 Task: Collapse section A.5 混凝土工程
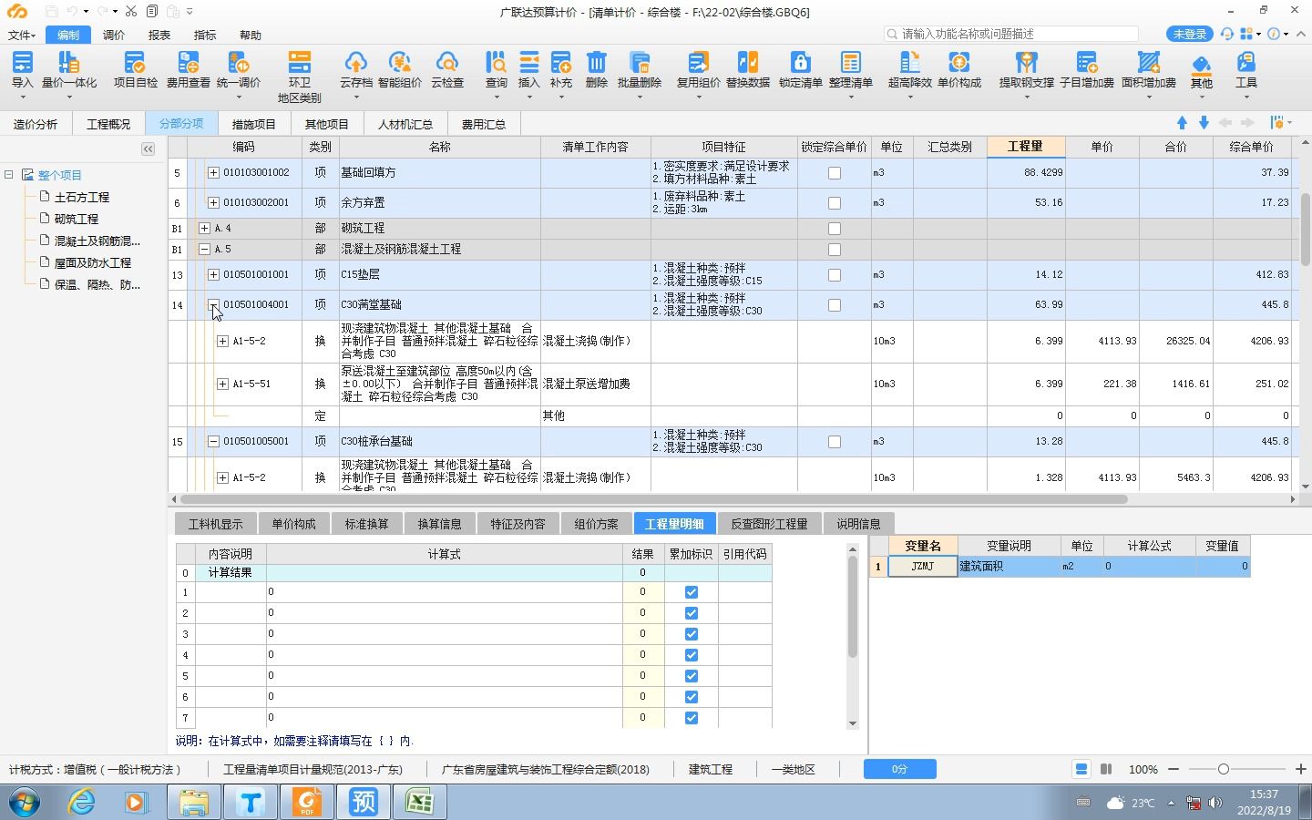tap(204, 249)
